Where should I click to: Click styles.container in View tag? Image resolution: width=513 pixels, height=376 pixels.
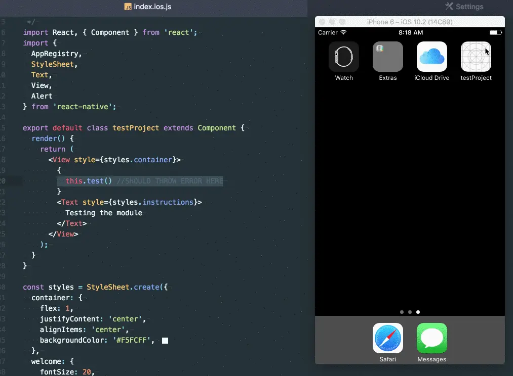(138, 160)
